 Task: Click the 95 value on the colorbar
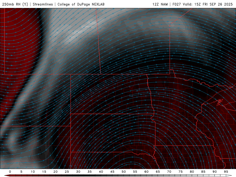(x=226, y=172)
